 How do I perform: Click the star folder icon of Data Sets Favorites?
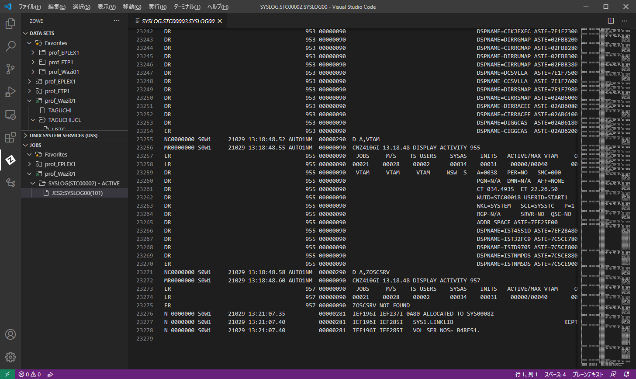(39, 43)
